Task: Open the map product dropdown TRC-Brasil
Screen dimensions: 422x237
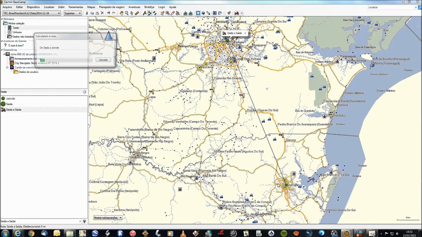Action: pyautogui.click(x=31, y=13)
